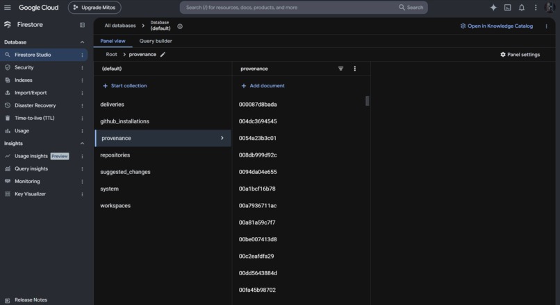The image size is (560, 305).
Task: Switch to Panel view tab
Action: point(113,41)
